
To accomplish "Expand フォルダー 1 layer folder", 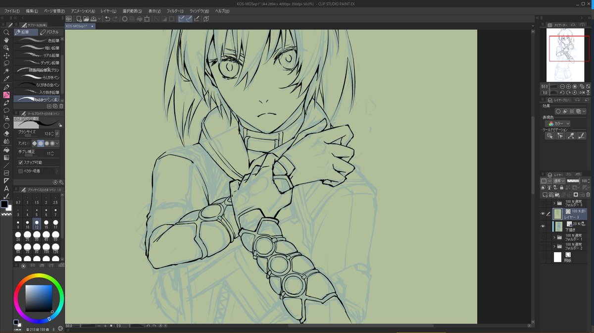I will (x=554, y=238).
